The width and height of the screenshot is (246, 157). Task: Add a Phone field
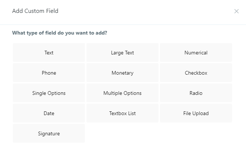click(49, 73)
